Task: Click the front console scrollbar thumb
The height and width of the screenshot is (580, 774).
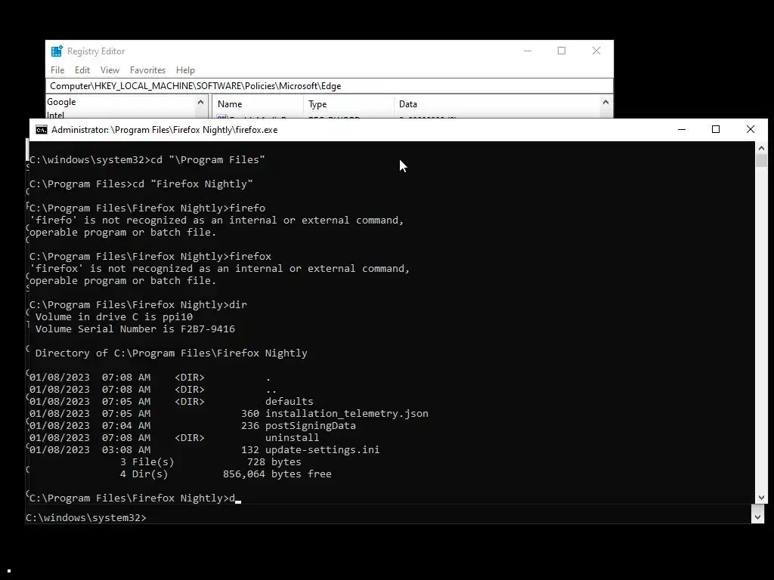Action: click(761, 161)
